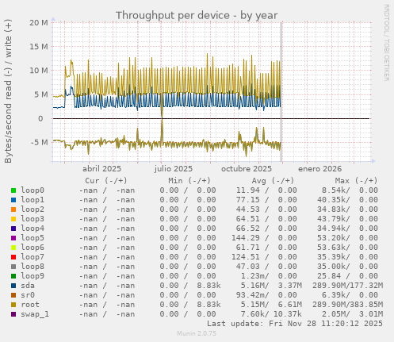Click loop3 max value 43.79k
394x342 pixels.
pos(334,219)
